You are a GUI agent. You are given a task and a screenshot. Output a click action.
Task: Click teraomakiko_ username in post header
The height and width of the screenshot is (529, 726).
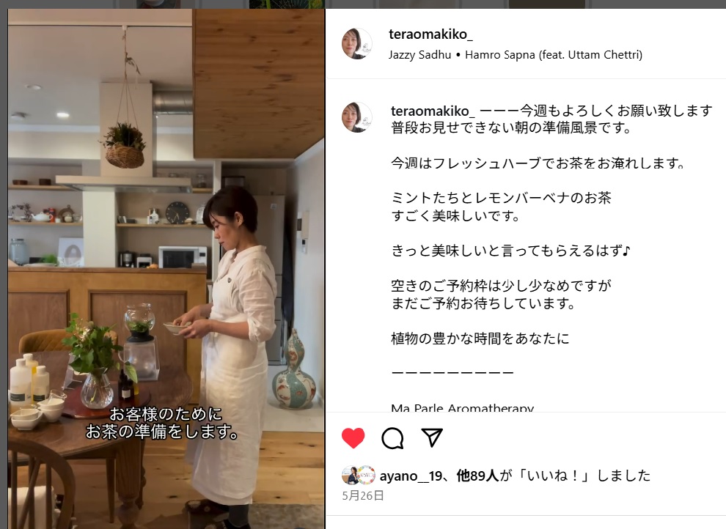click(x=430, y=34)
